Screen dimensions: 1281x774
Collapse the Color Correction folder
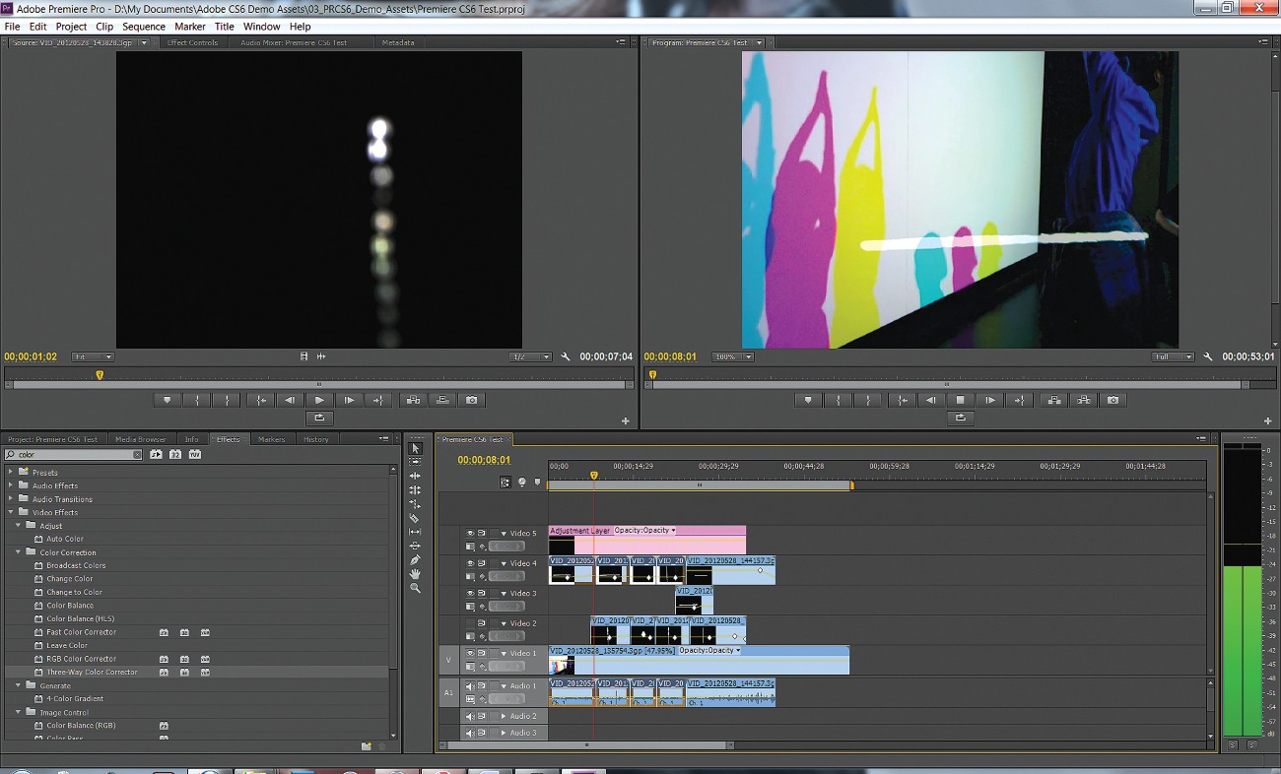click(x=19, y=552)
